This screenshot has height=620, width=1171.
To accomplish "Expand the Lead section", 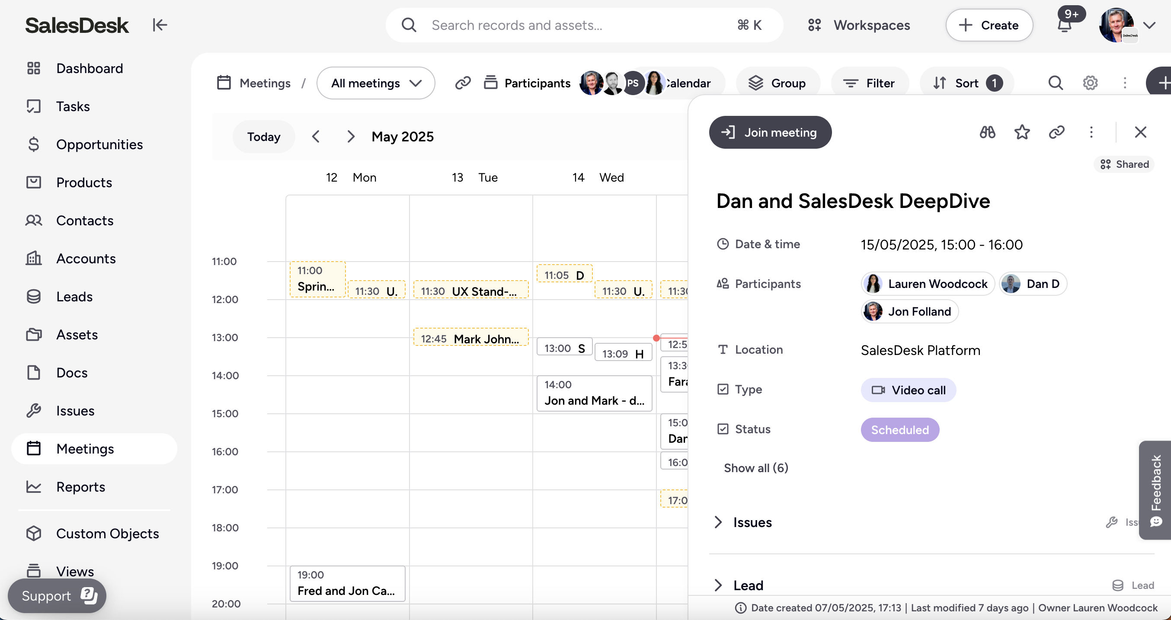I will click(718, 585).
